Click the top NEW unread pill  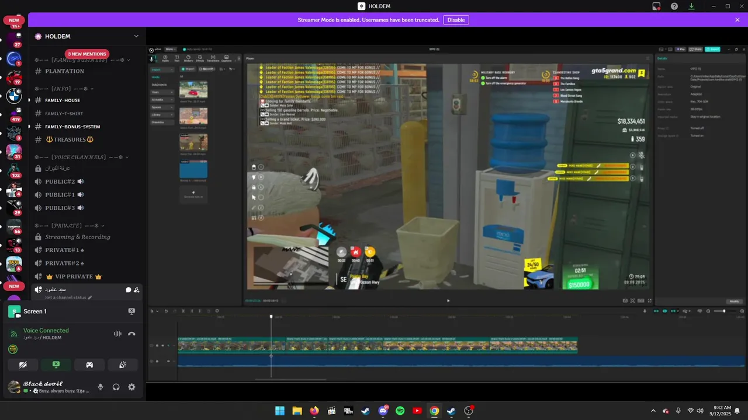click(14, 20)
